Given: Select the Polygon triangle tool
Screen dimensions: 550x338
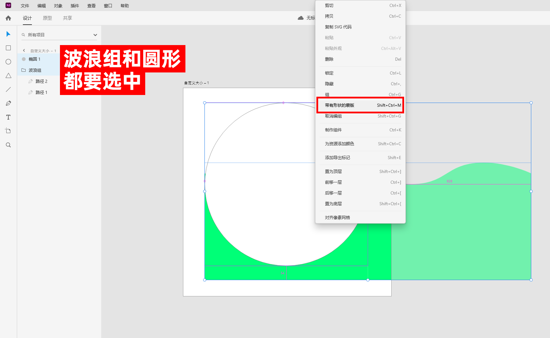Looking at the screenshot, I should [8, 76].
